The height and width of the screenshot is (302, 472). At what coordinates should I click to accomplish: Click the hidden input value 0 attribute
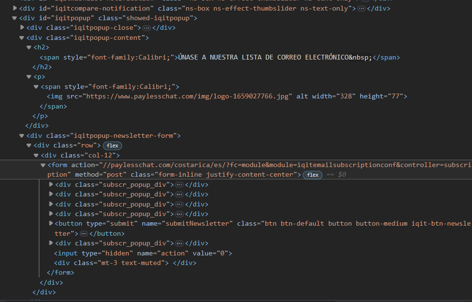pyautogui.click(x=223, y=254)
